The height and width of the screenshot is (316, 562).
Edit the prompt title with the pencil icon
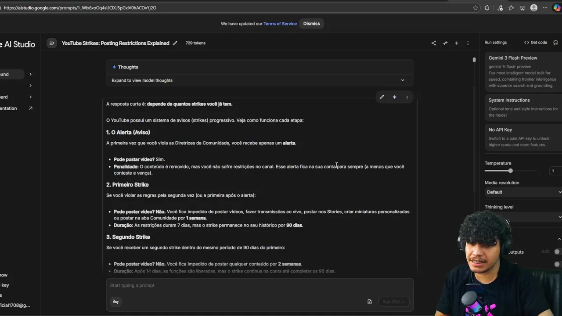(175, 43)
